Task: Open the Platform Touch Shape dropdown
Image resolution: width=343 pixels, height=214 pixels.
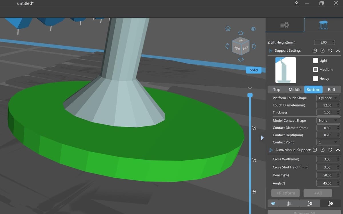Action: point(328,98)
